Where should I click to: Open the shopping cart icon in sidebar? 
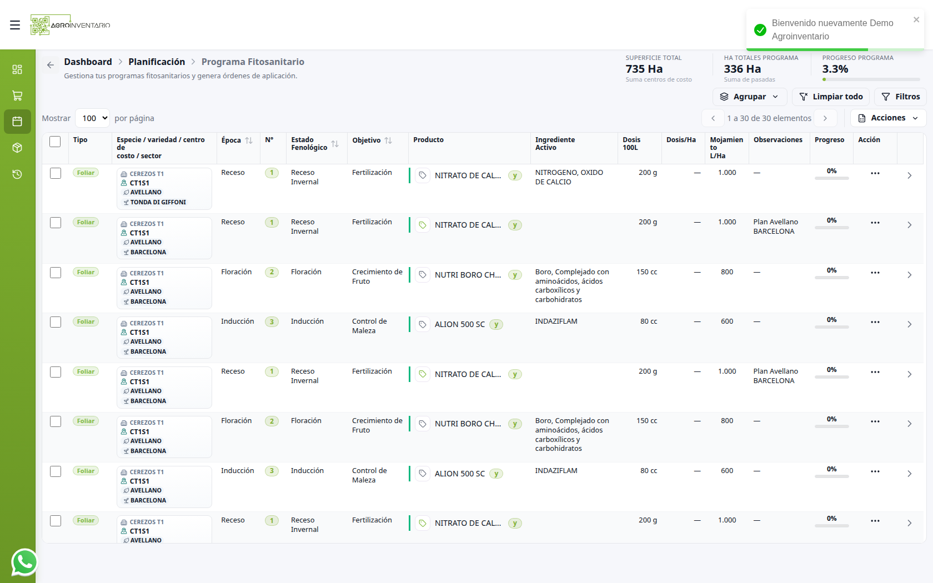pyautogui.click(x=17, y=96)
